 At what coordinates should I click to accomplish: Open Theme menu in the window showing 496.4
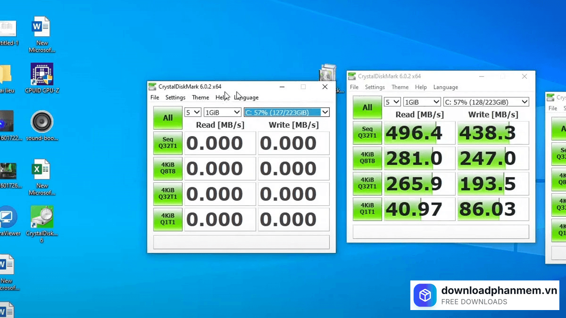click(x=400, y=87)
